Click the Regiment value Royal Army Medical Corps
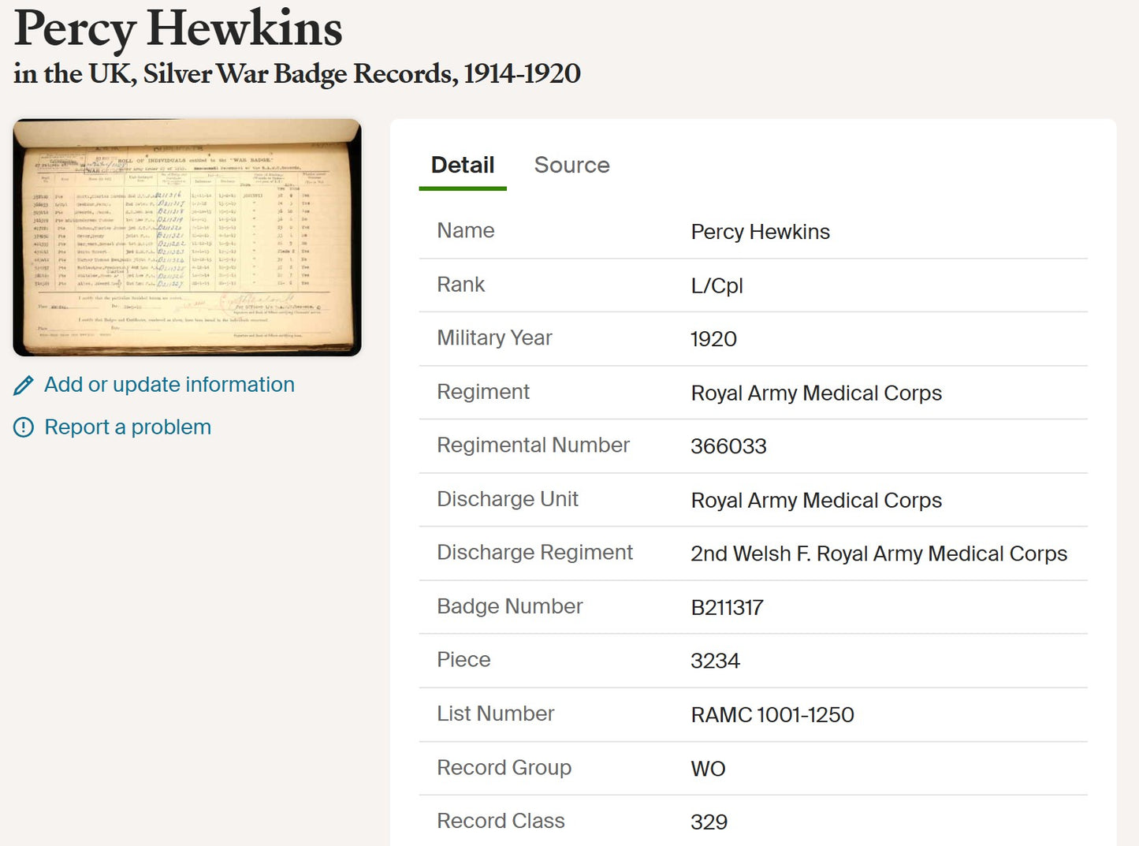 (816, 393)
